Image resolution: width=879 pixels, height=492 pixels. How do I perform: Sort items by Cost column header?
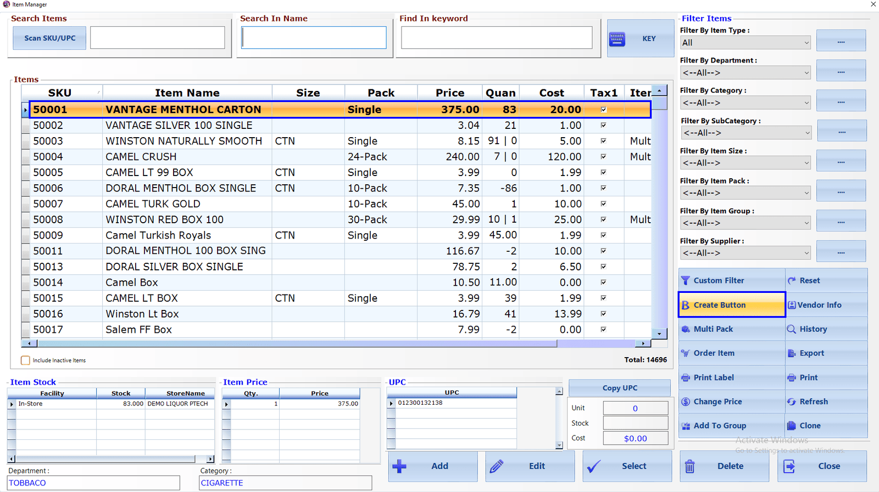point(552,93)
